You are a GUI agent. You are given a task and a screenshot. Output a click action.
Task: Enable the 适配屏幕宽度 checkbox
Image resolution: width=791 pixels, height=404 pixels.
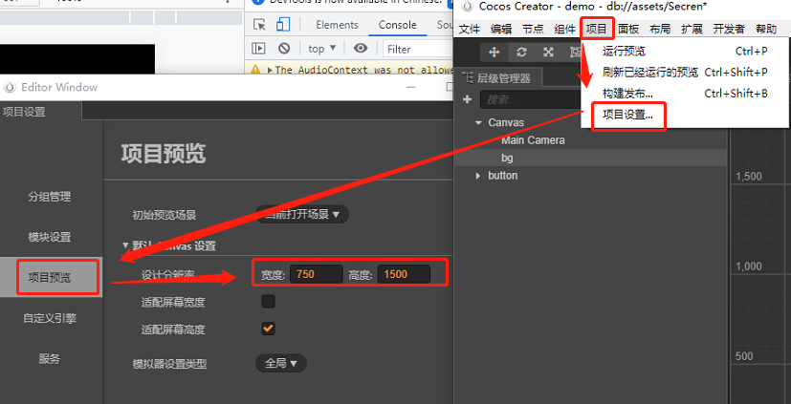click(268, 302)
